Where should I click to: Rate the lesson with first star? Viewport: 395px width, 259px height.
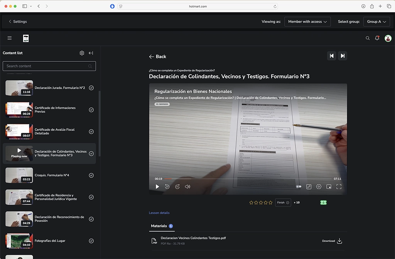click(x=251, y=203)
